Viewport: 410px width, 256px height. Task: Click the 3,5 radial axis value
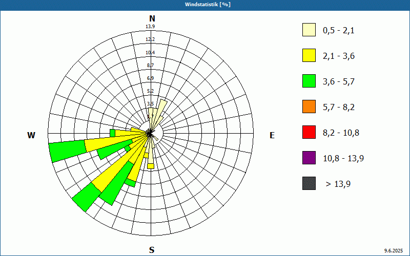(150, 104)
